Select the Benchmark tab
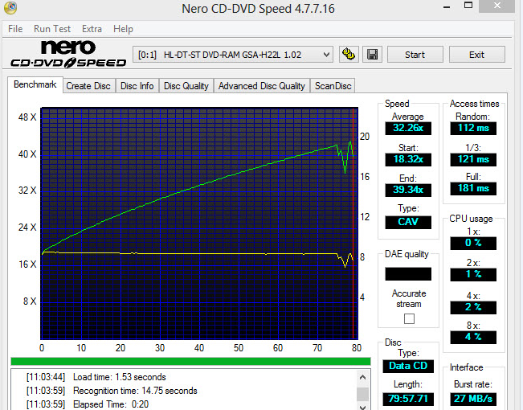Viewport: 523px width, 410px height. coord(35,84)
